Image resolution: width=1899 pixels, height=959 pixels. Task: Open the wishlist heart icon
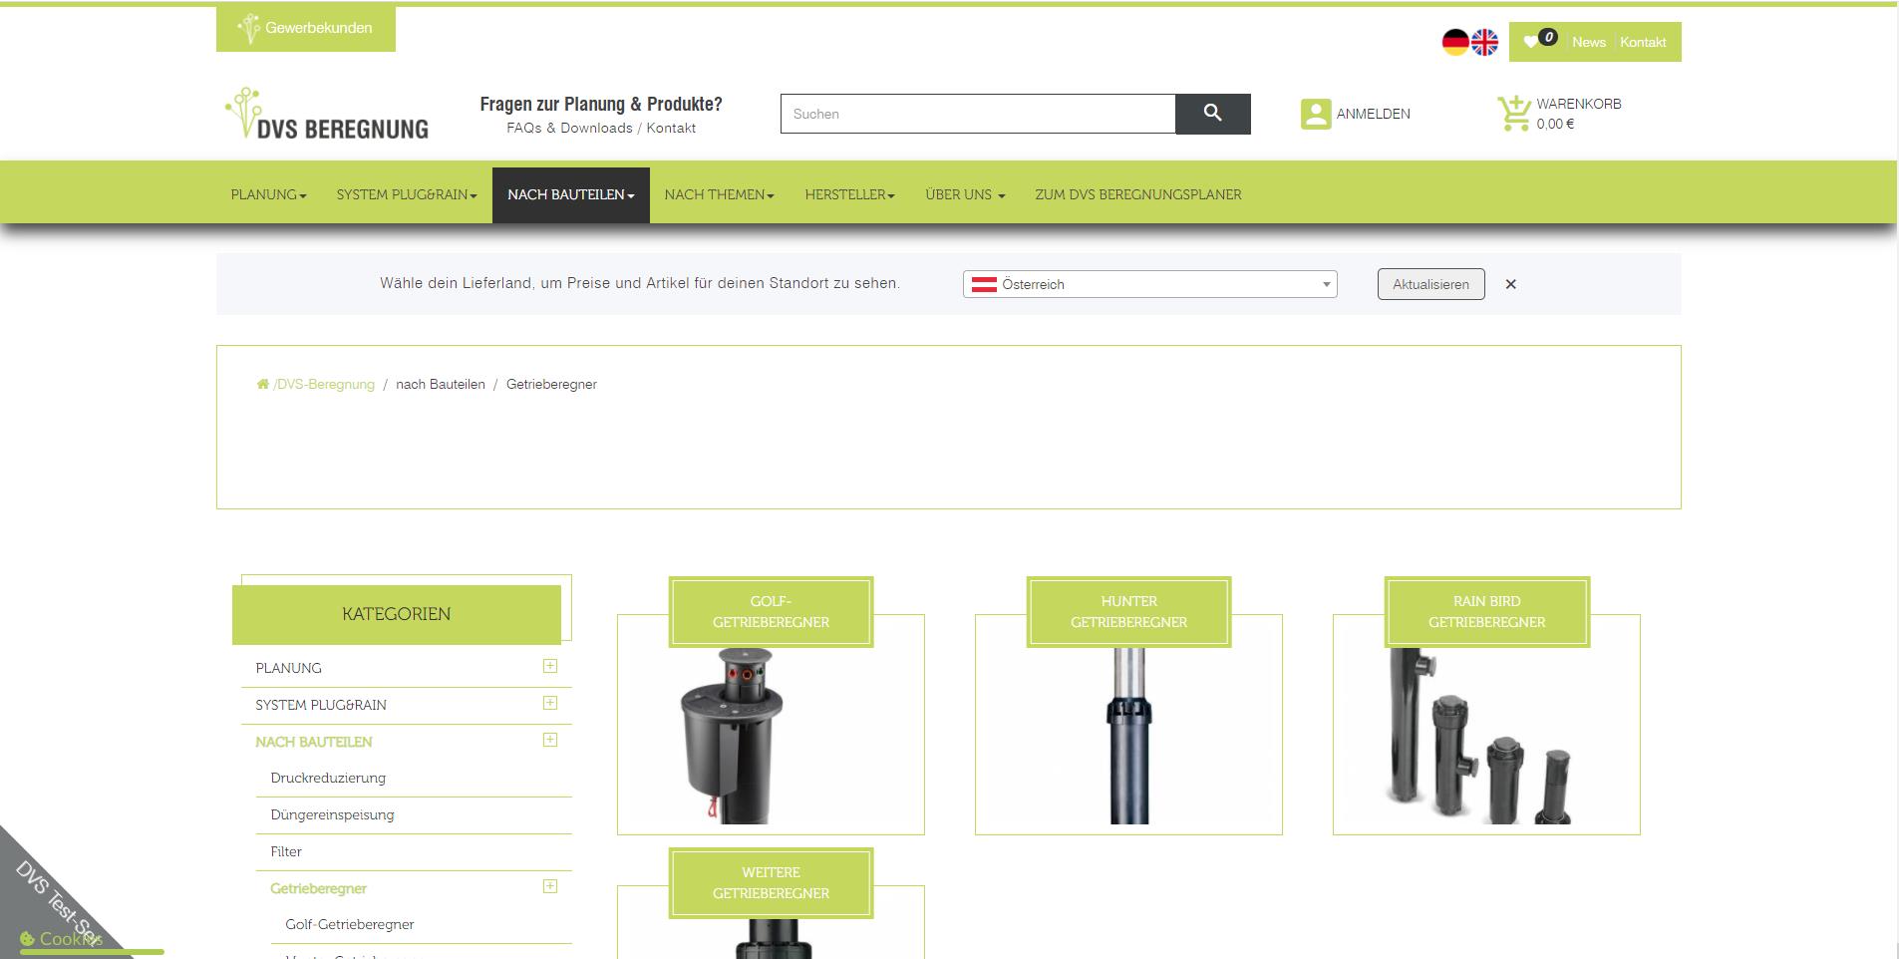pos(1531,42)
